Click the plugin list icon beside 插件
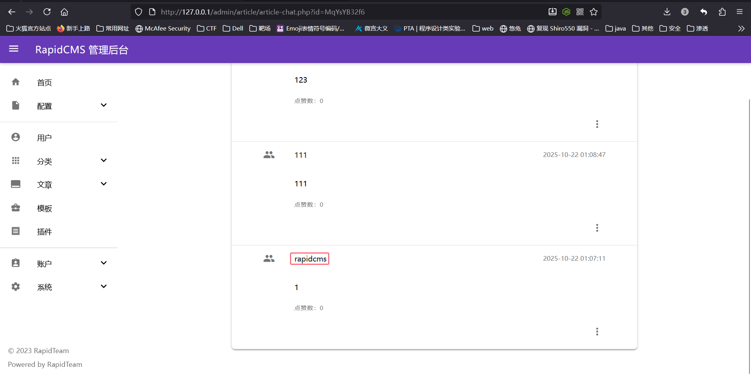Image resolution: width=751 pixels, height=377 pixels. [16, 231]
